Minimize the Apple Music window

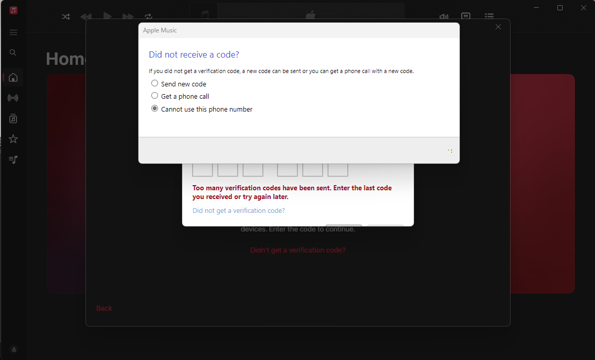tap(536, 8)
